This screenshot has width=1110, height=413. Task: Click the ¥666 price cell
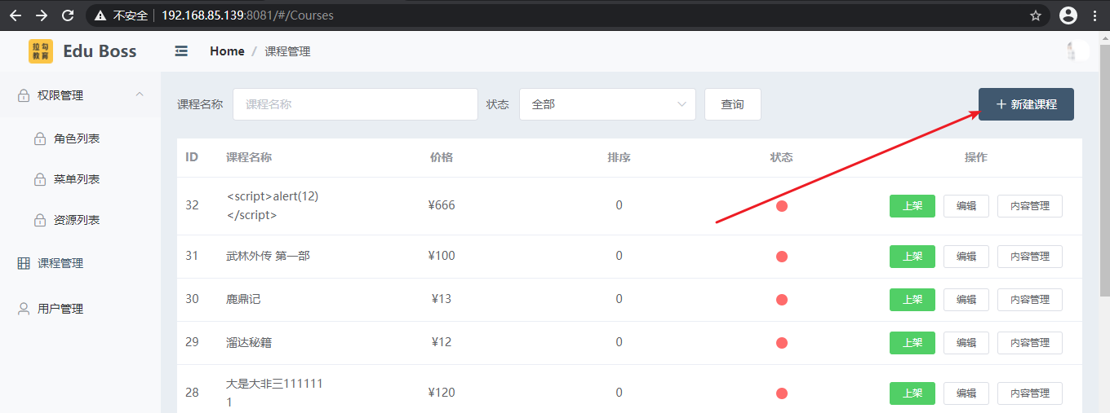point(442,205)
